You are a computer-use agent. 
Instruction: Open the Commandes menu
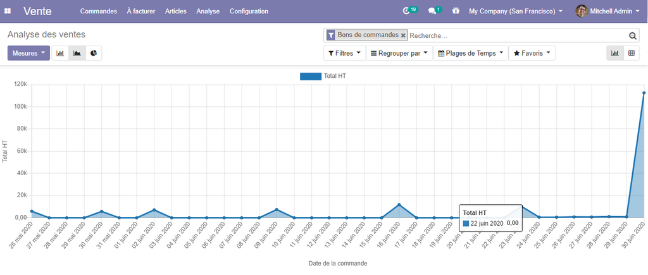tap(98, 11)
